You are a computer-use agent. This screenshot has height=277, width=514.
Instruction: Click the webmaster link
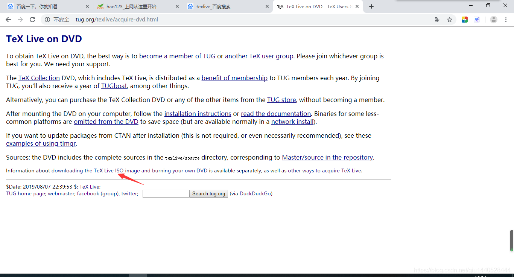(x=61, y=193)
